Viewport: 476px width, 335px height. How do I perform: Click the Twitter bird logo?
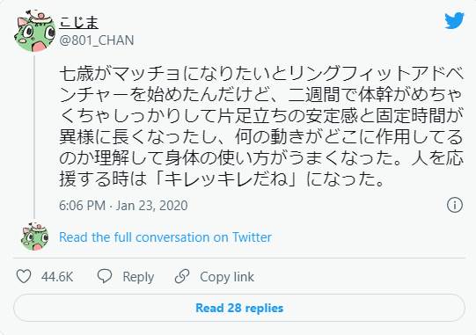[x=454, y=20]
